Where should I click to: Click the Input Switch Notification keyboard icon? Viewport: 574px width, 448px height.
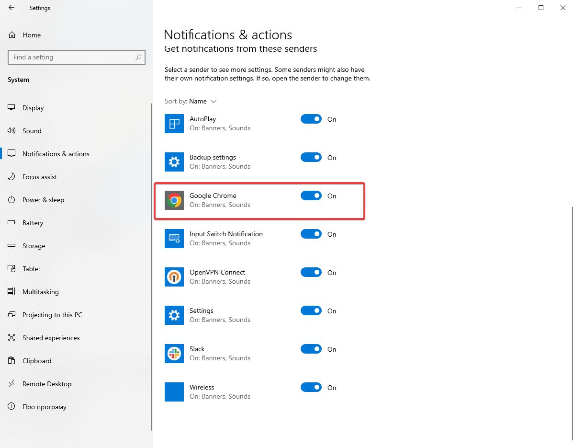tap(174, 239)
